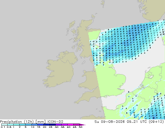Click the '[mm]' unit label
This screenshot has height=128, width=165.
click(x=41, y=122)
